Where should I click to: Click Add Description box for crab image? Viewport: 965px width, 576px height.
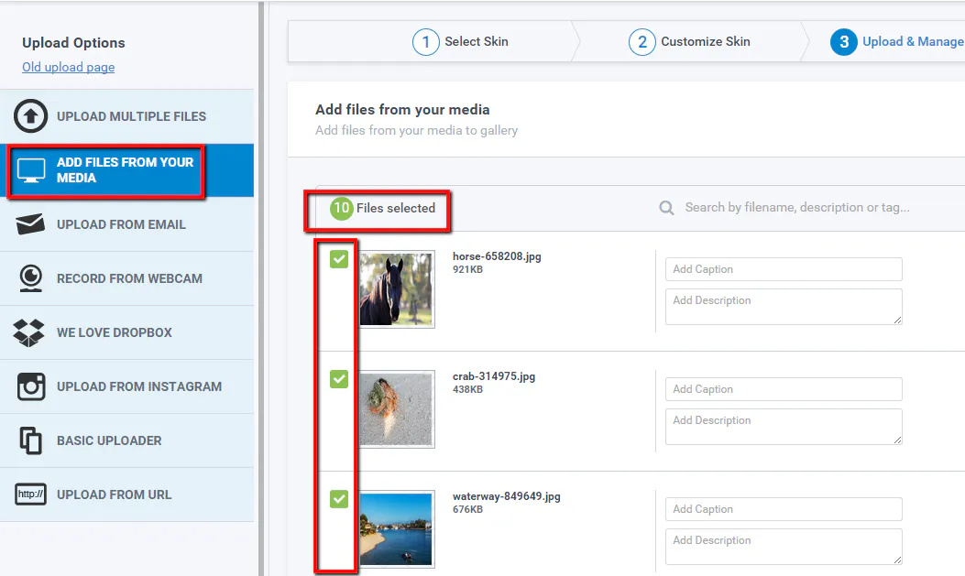point(784,427)
